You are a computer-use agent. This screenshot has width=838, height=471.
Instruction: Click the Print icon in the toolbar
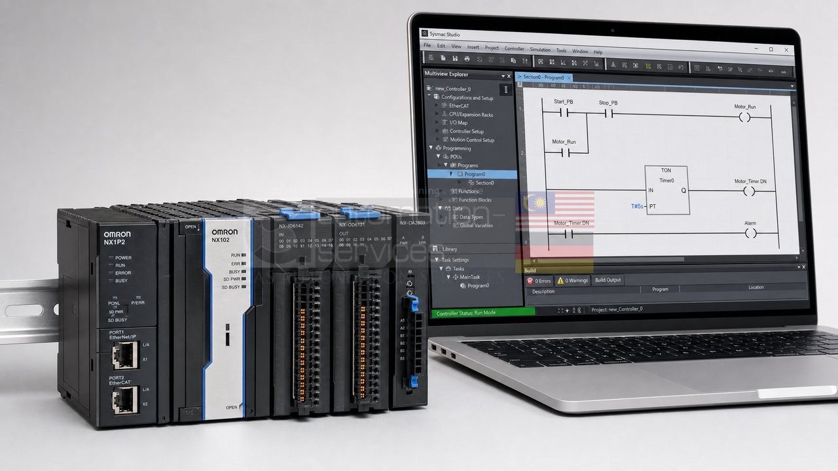point(467,60)
